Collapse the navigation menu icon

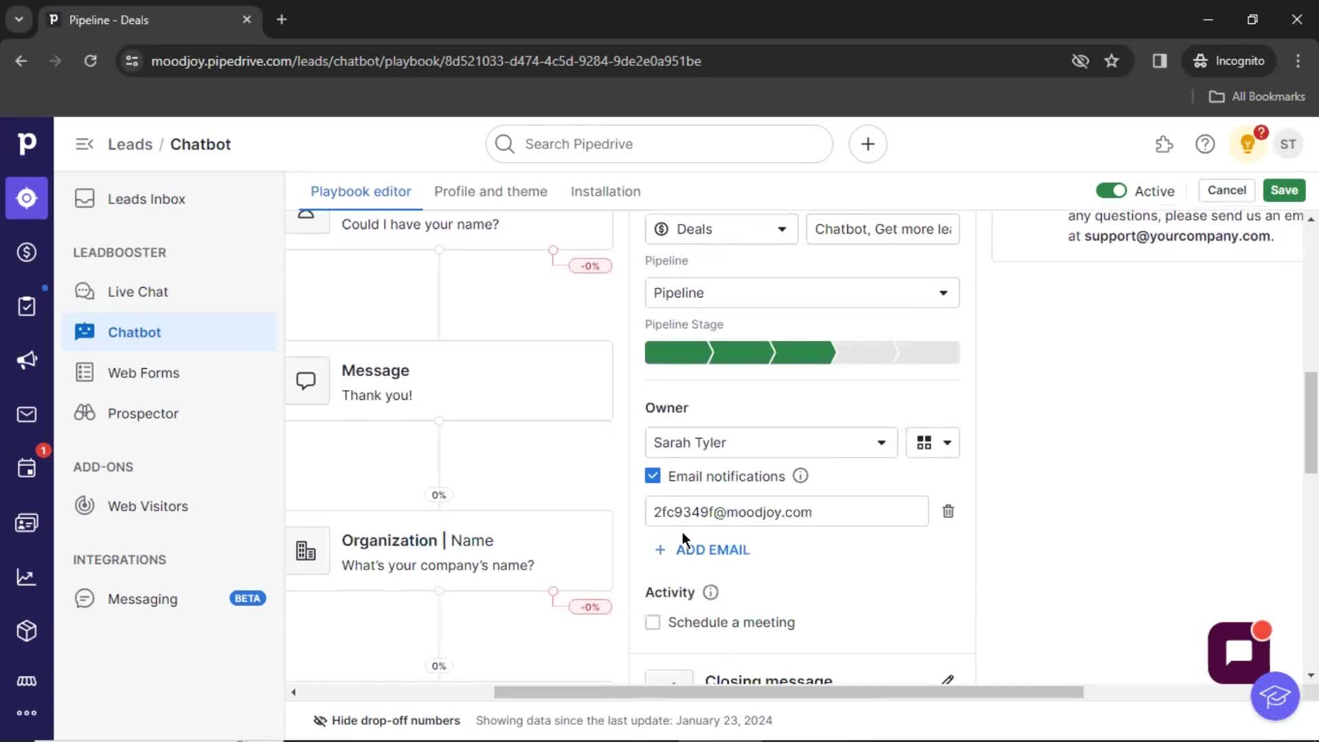click(x=84, y=144)
